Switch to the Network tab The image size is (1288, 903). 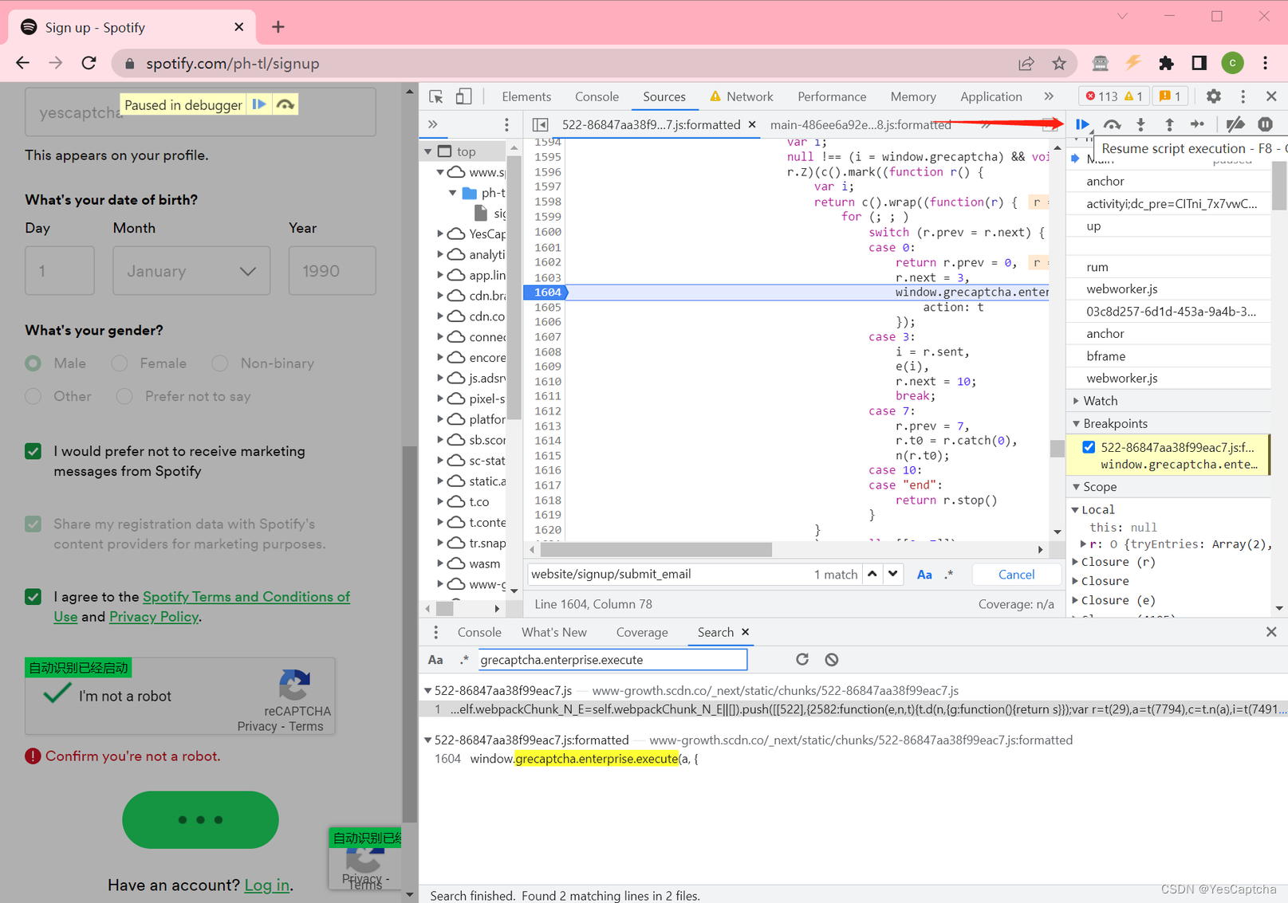point(741,96)
